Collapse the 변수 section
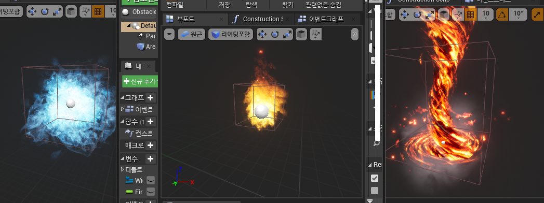Screen dimensions: 544x203 click(x=123, y=159)
